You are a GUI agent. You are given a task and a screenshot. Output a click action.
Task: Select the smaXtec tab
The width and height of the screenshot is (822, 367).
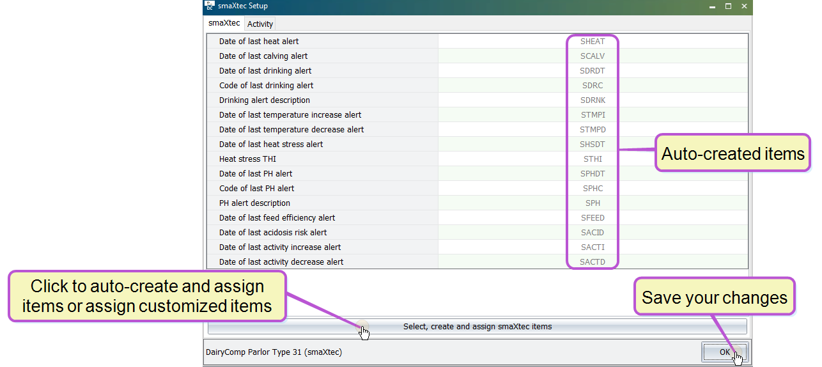tap(224, 23)
